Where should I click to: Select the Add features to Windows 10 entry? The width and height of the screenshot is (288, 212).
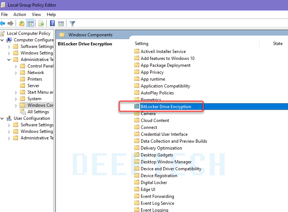(168, 58)
